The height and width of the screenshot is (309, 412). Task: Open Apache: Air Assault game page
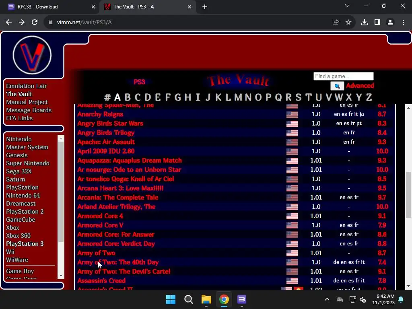tap(106, 142)
